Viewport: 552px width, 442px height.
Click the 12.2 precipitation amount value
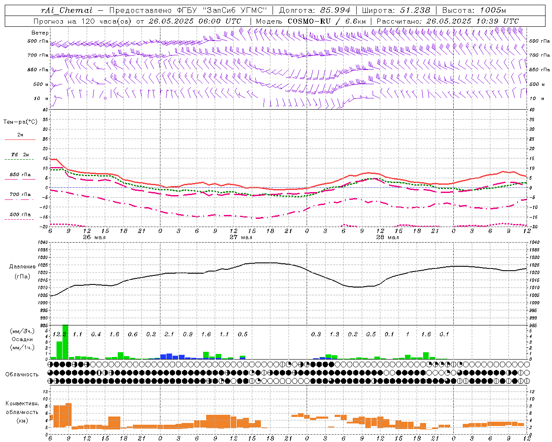pyautogui.click(x=60, y=335)
